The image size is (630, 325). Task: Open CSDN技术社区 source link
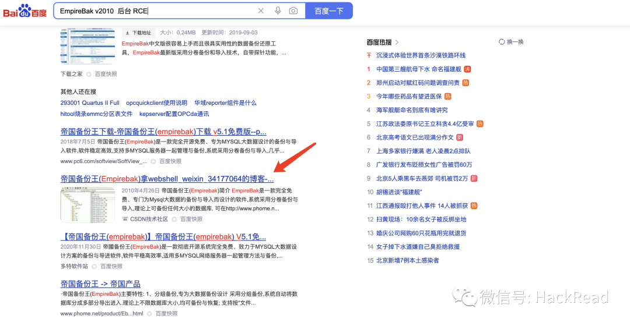pos(149,219)
